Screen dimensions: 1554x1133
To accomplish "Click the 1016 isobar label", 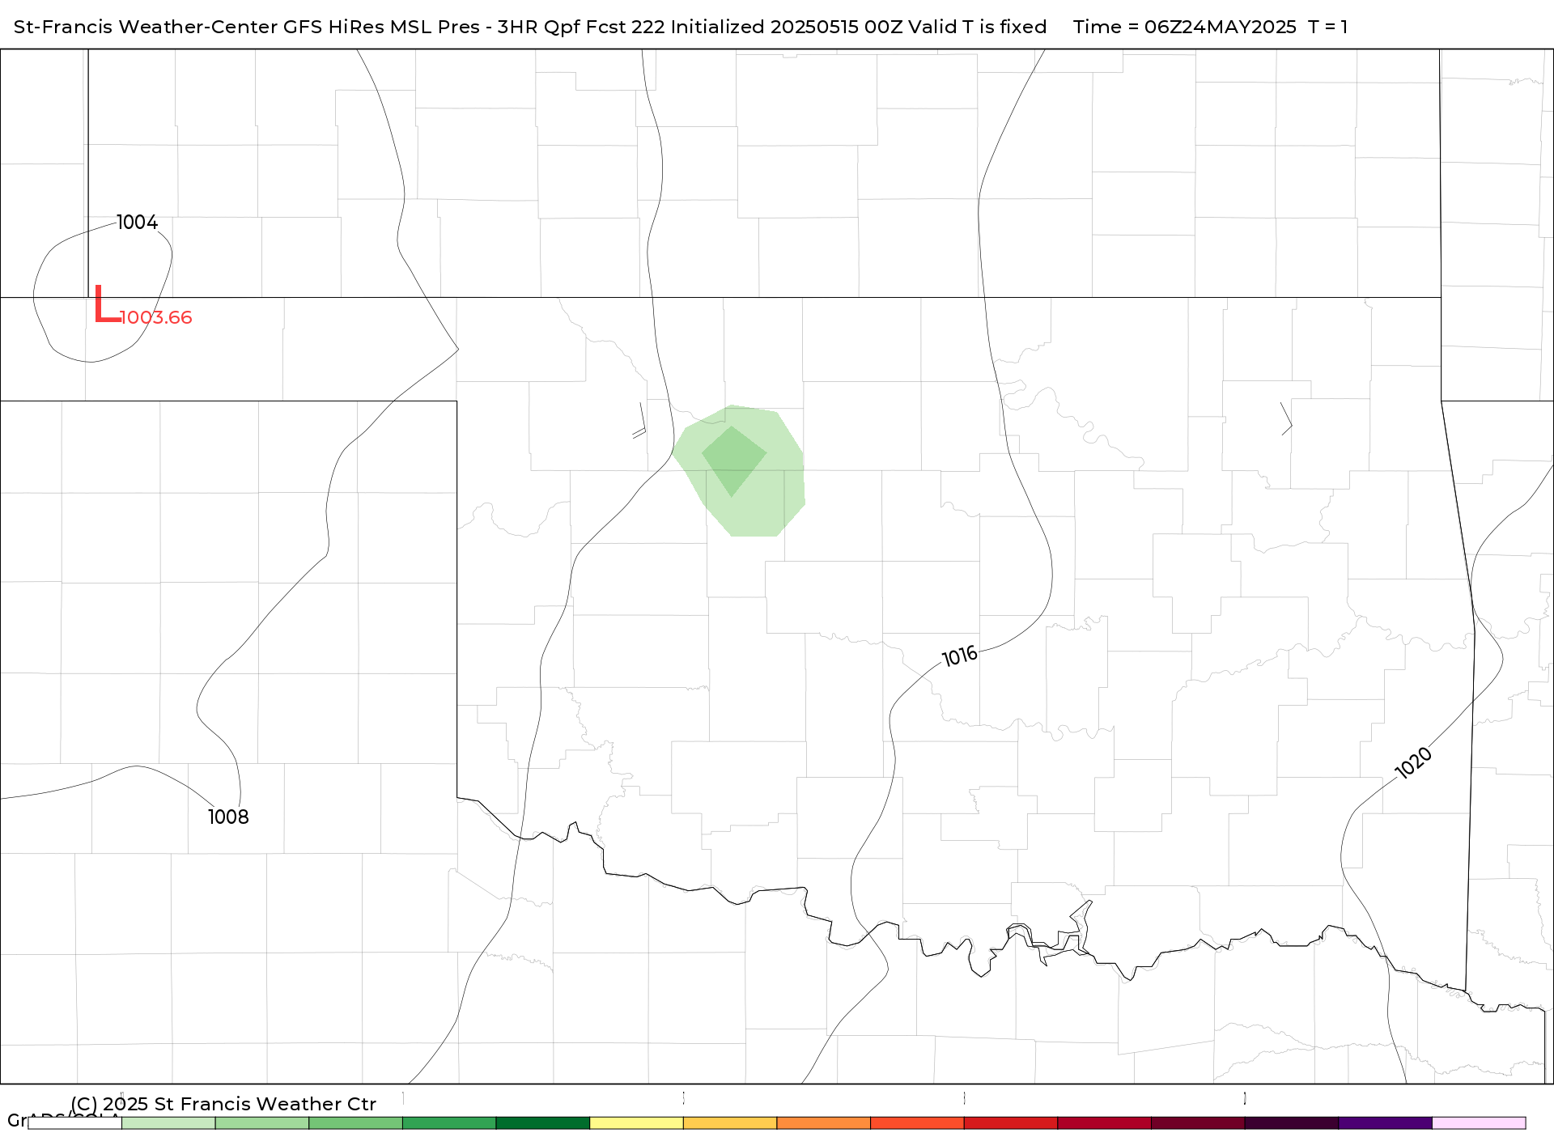I will 960,656.
